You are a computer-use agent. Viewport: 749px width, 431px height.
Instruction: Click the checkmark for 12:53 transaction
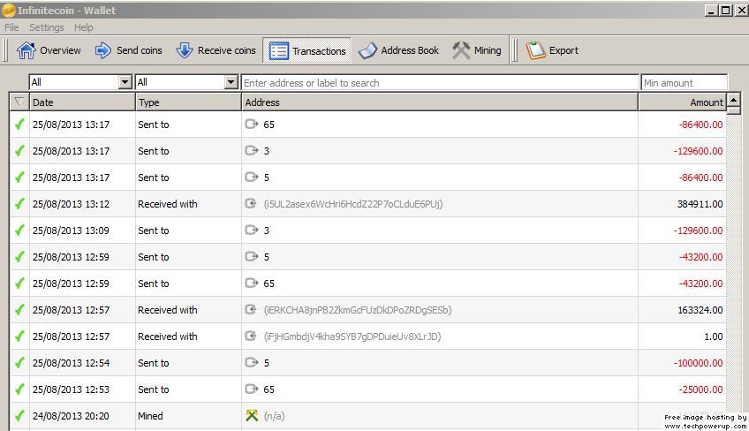pyautogui.click(x=19, y=389)
